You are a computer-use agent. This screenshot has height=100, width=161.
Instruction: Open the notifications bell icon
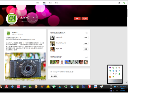pyautogui.click(x=119, y=3)
